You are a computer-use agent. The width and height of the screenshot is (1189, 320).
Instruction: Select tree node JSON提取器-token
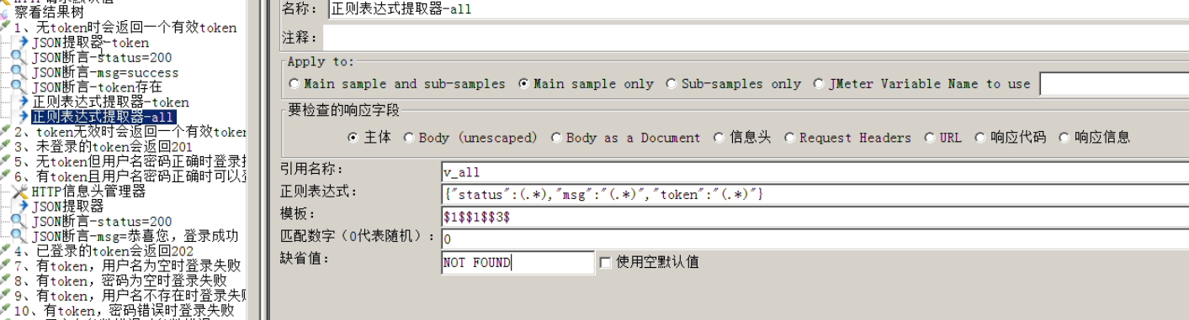[91, 42]
